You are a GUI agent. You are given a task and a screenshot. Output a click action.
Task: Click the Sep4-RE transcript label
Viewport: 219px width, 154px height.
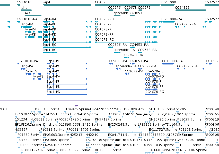tap(49, 40)
